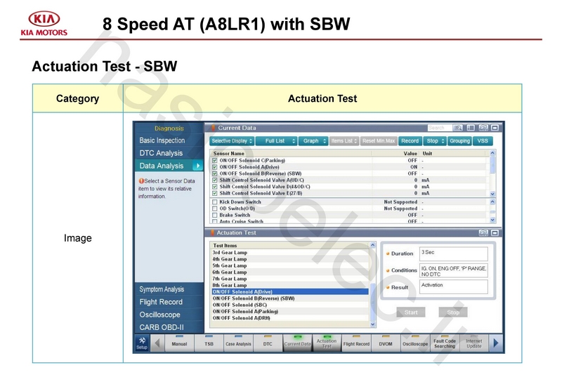562x389 pixels.
Task: Select 8th Gear Lamp test item
Action: (x=290, y=285)
